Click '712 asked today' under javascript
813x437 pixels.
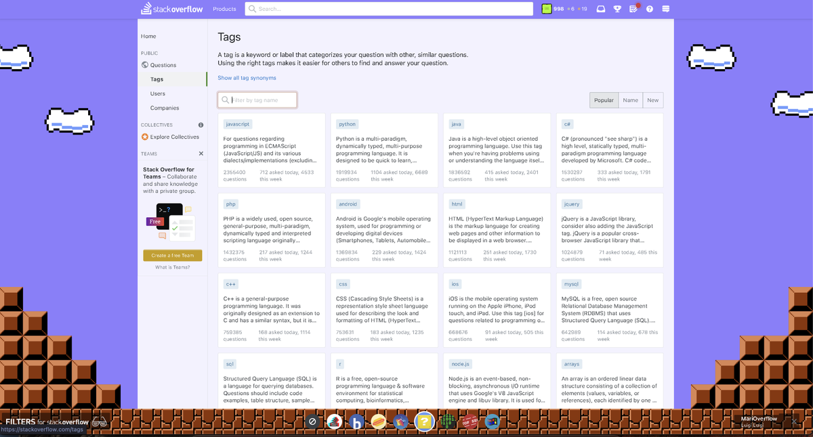[278, 172]
